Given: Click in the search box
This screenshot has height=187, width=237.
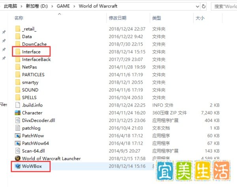Looking at the screenshot, I should point(224,6).
